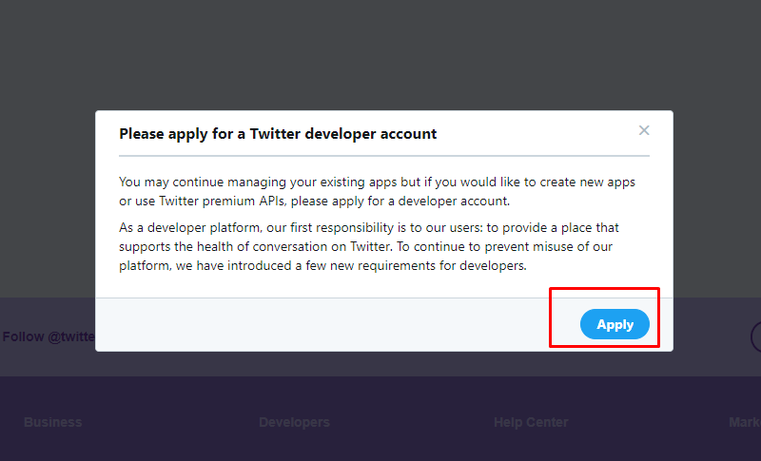Close the developer account dialog
The width and height of the screenshot is (761, 461).
point(644,130)
